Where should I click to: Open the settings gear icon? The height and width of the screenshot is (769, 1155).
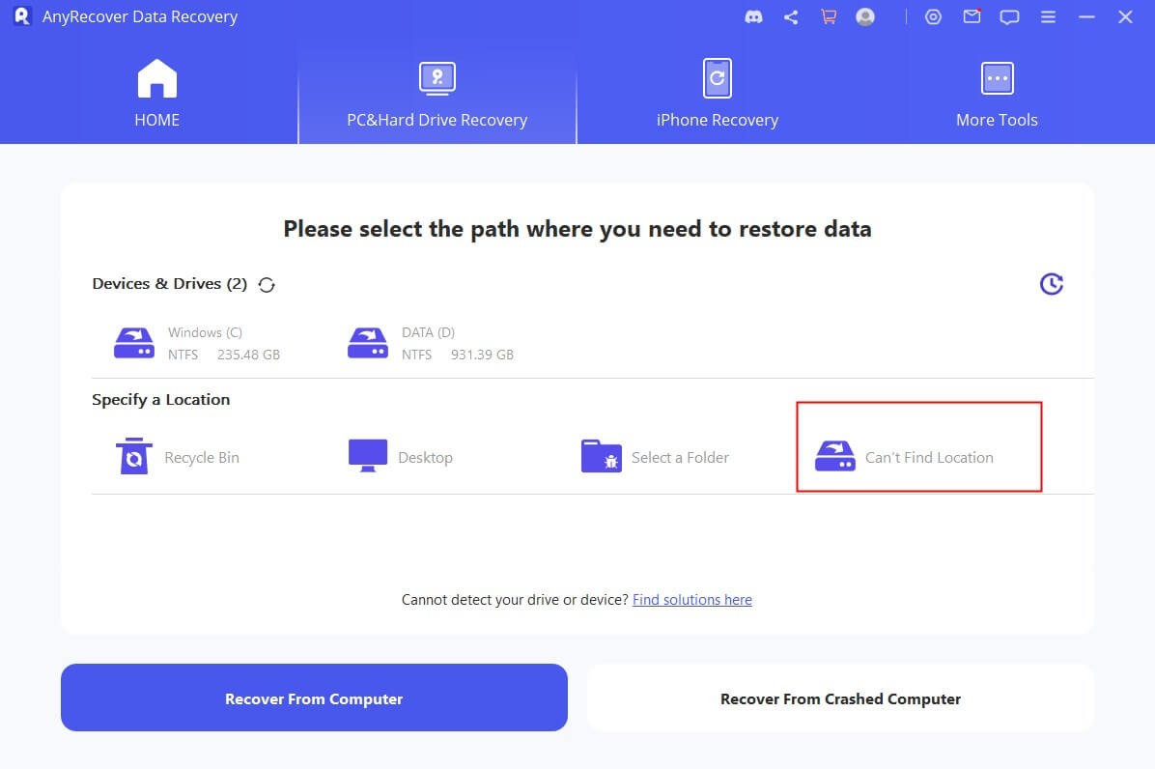tap(933, 16)
